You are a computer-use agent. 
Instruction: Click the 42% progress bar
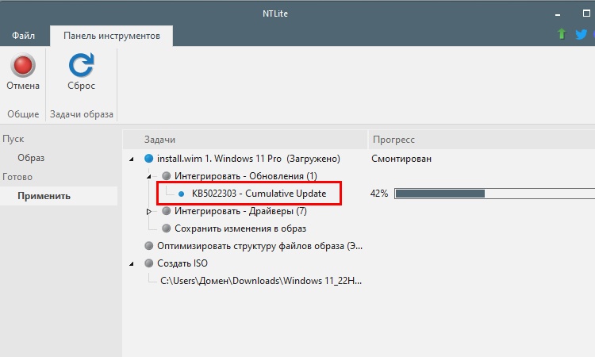click(494, 194)
